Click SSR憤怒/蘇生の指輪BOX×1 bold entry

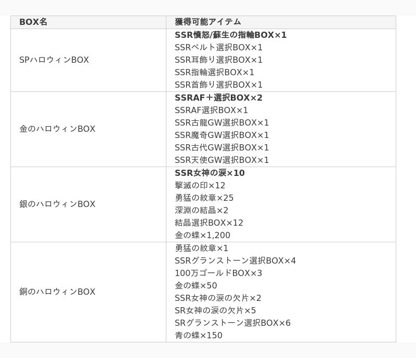pos(230,35)
